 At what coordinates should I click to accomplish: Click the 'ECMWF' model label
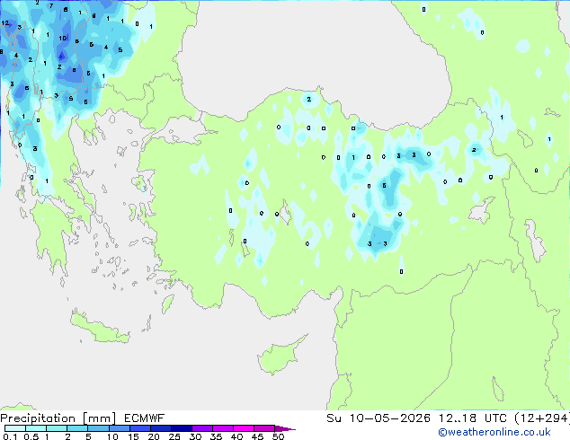[x=144, y=418]
